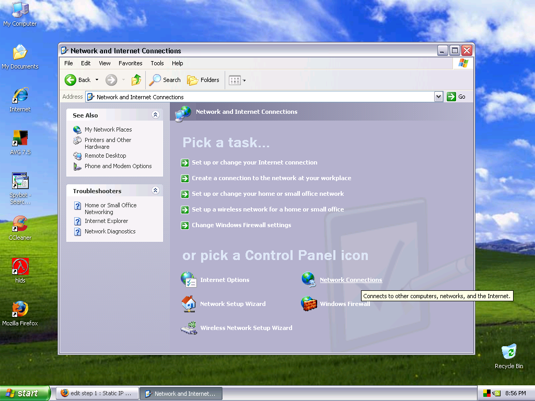The image size is (535, 401).
Task: Open the Search magnifier toolbar button
Action: [x=165, y=80]
